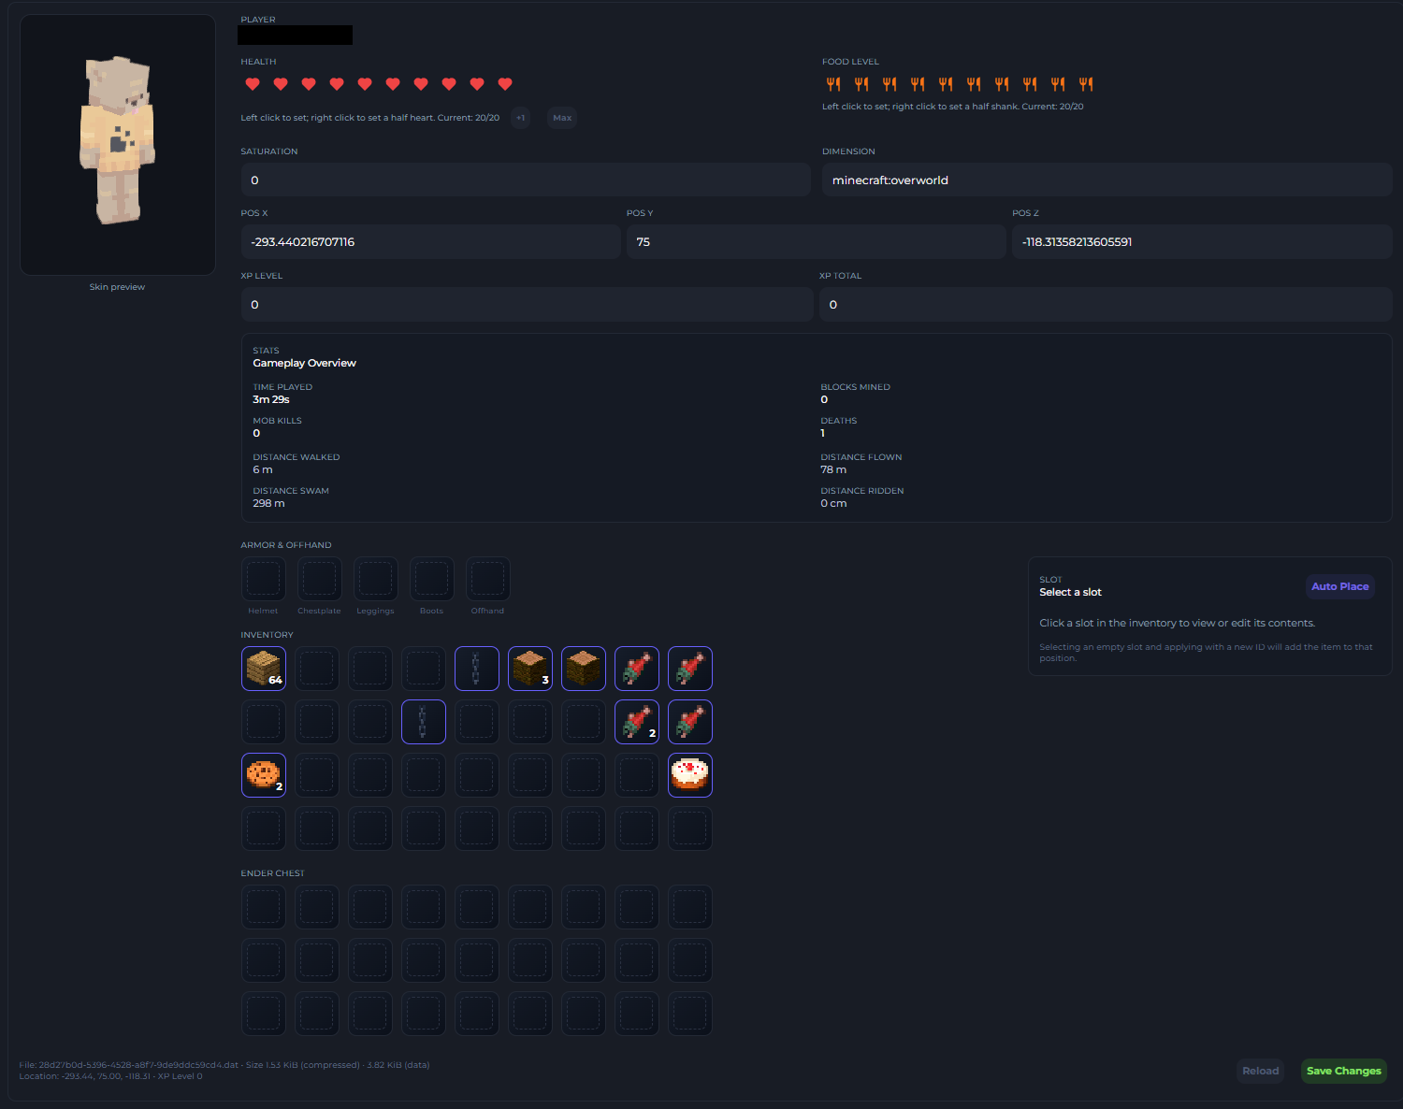Image resolution: width=1403 pixels, height=1109 pixels.
Task: Click the first heart in the Health row
Action: (253, 84)
